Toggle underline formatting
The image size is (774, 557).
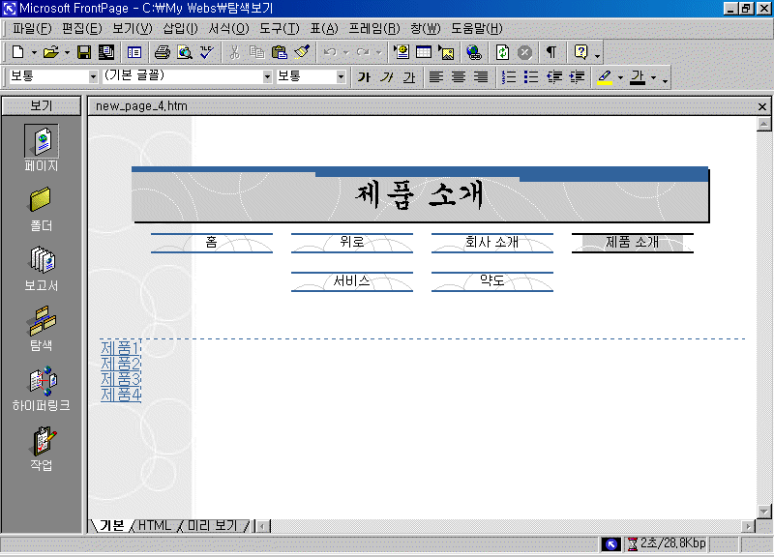point(408,77)
